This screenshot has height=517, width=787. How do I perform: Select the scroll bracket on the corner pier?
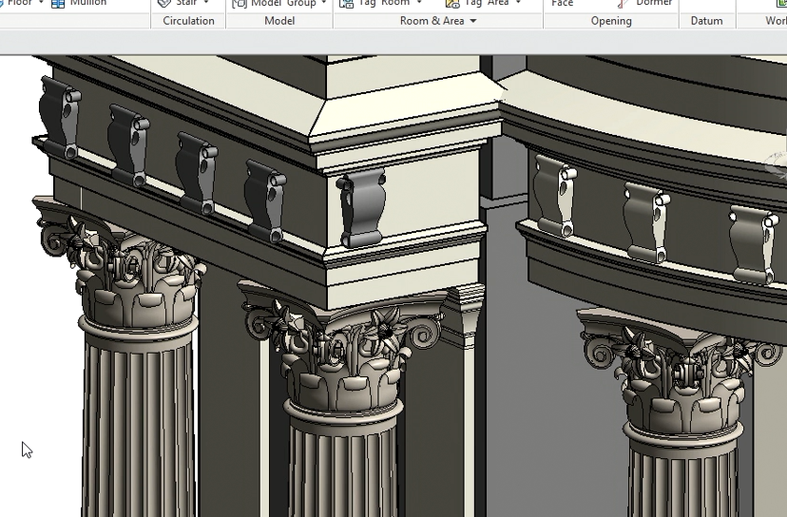(x=362, y=207)
